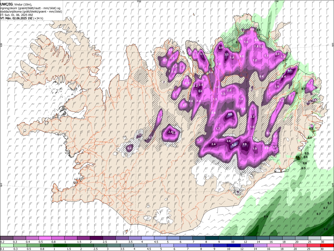Click the rigning/skúrir legend description line

tap(30, 8)
